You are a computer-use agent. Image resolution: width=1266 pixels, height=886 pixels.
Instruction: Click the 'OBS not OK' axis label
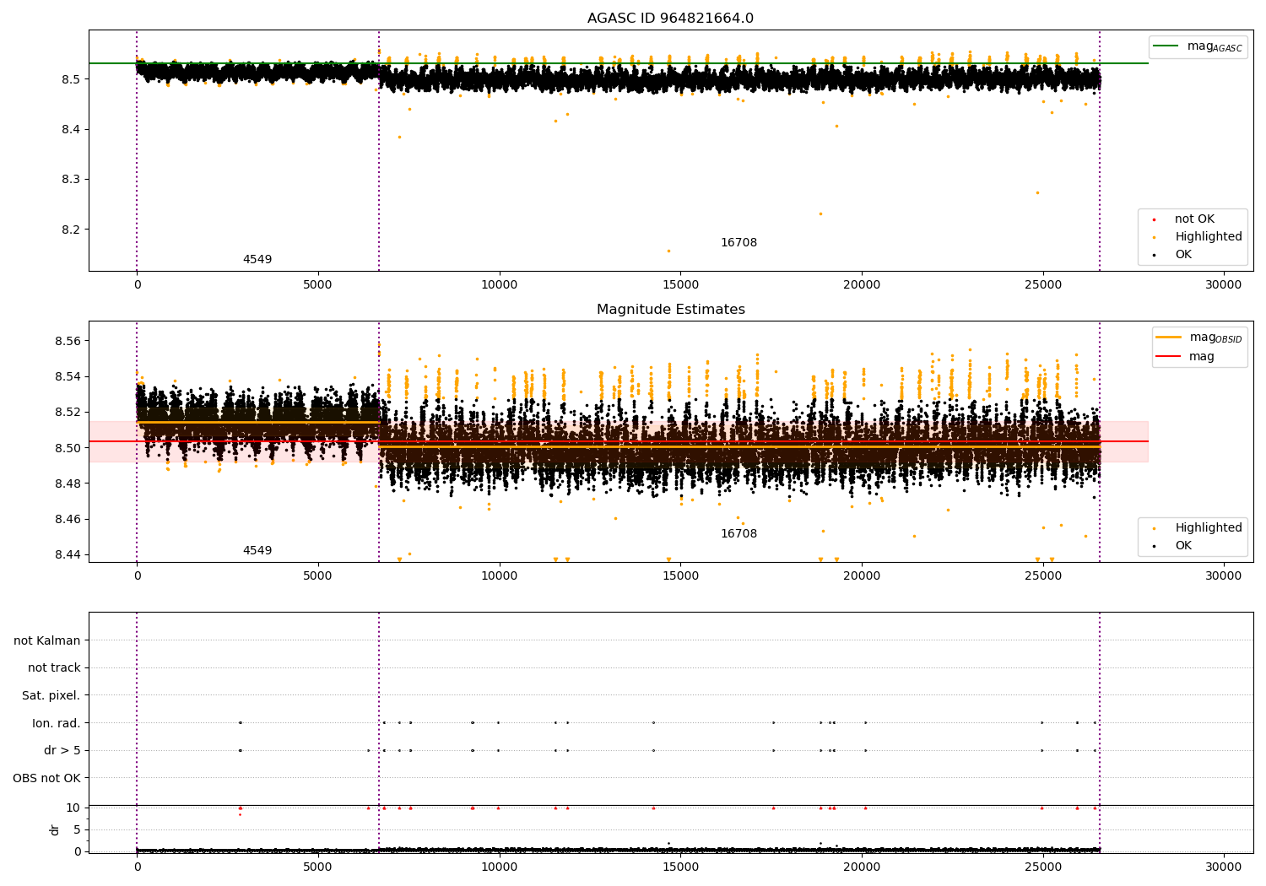[46, 778]
